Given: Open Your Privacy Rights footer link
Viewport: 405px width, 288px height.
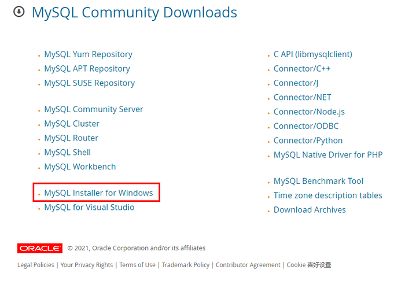Looking at the screenshot, I should coord(87,265).
